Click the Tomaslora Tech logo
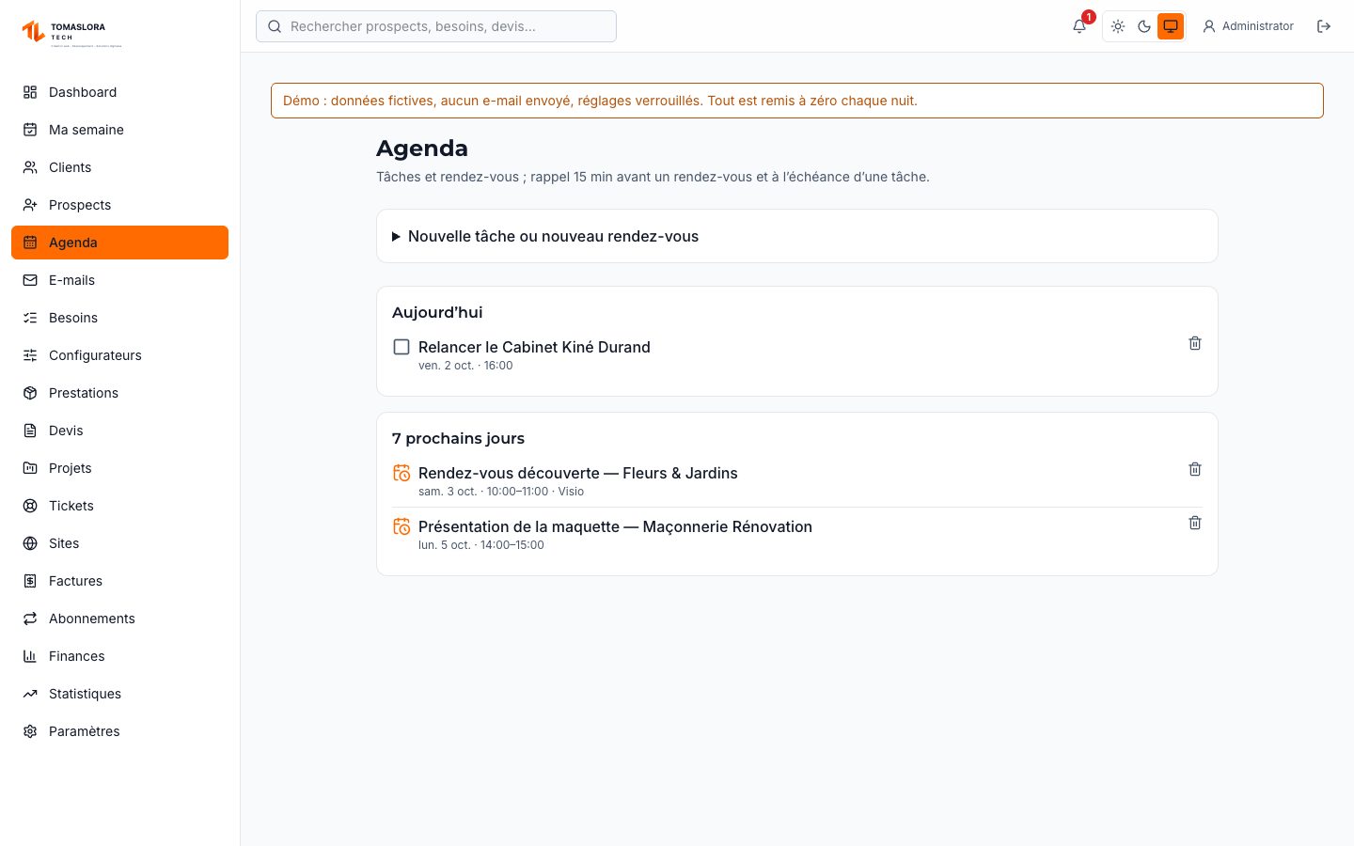The width and height of the screenshot is (1354, 846). tap(72, 33)
